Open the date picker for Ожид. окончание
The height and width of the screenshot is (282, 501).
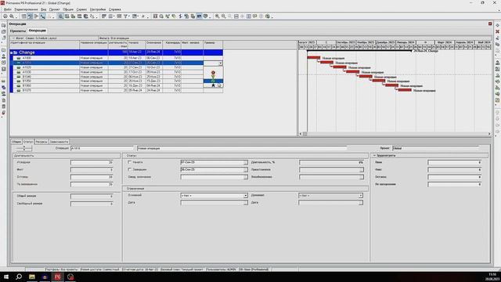pos(245,177)
